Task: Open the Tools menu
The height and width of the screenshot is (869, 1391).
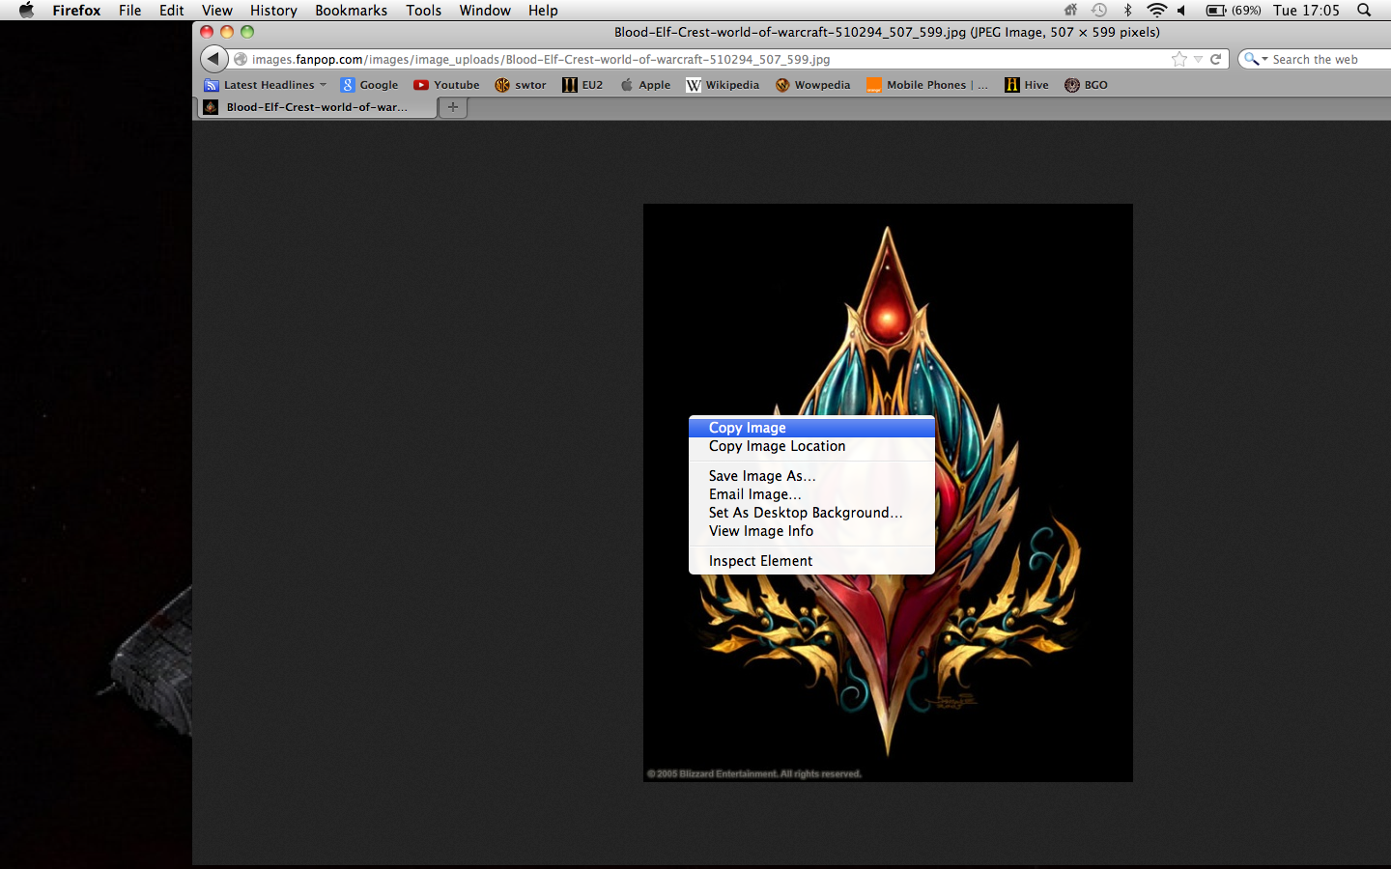Action: click(423, 11)
